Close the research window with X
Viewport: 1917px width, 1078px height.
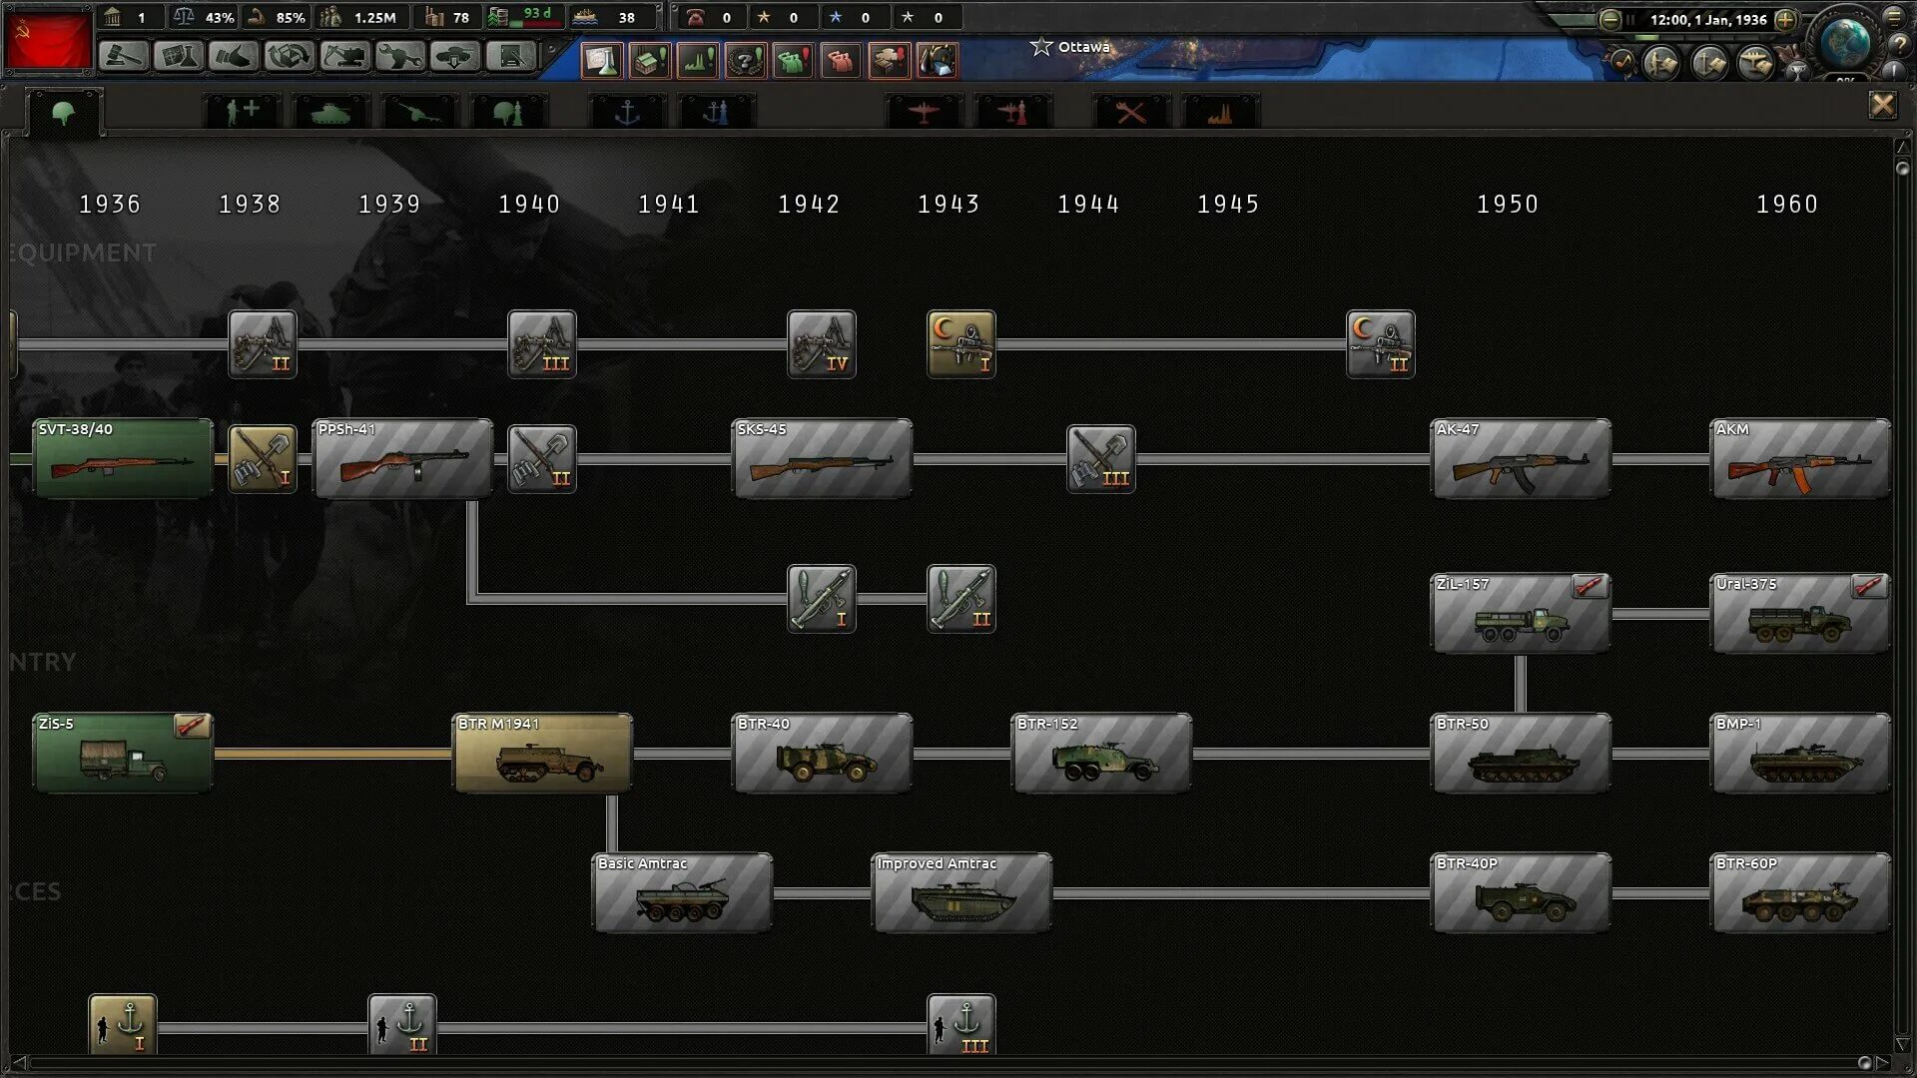pyautogui.click(x=1882, y=105)
